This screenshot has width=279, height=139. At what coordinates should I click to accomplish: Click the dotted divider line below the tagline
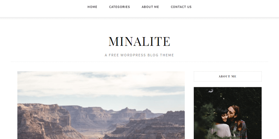click(x=139, y=62)
